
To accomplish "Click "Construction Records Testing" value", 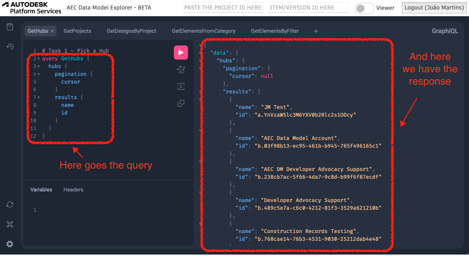I will coord(309,231).
